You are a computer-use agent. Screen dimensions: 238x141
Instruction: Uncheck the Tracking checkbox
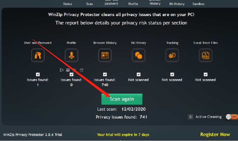(172, 74)
